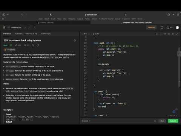The height and width of the screenshot is (136, 181).
Task: Click code line 'int pop() {'
Action: (x=100, y=91)
